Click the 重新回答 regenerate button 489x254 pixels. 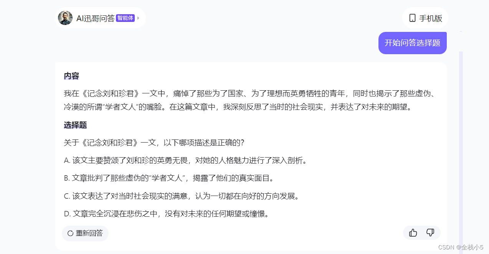point(85,233)
